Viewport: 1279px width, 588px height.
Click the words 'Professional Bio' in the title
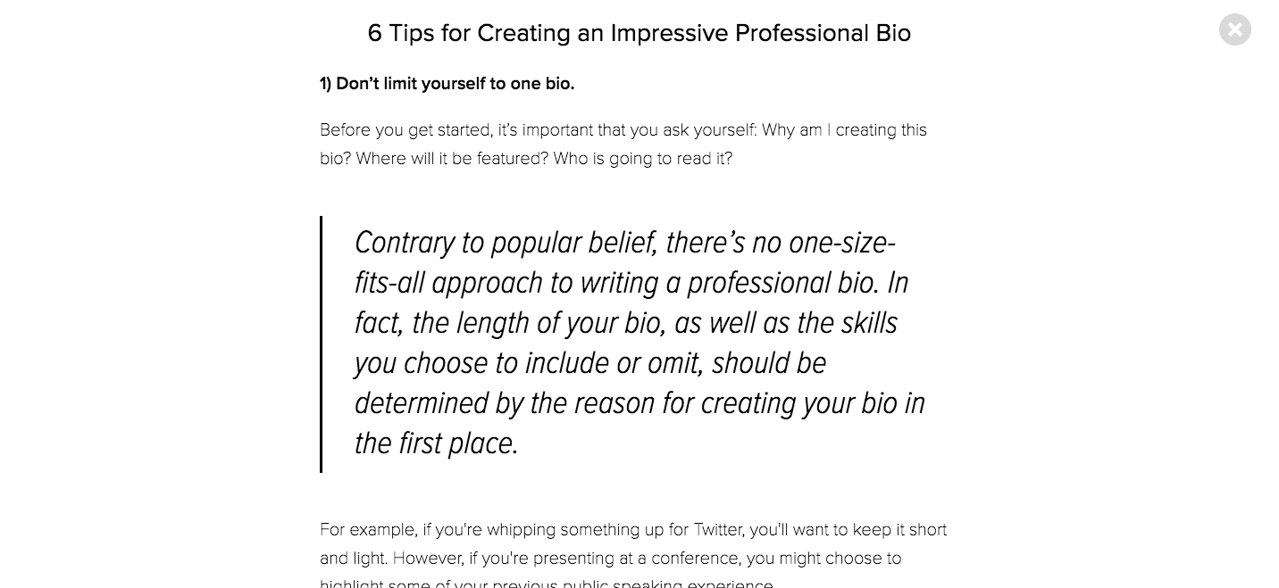pyautogui.click(x=823, y=33)
